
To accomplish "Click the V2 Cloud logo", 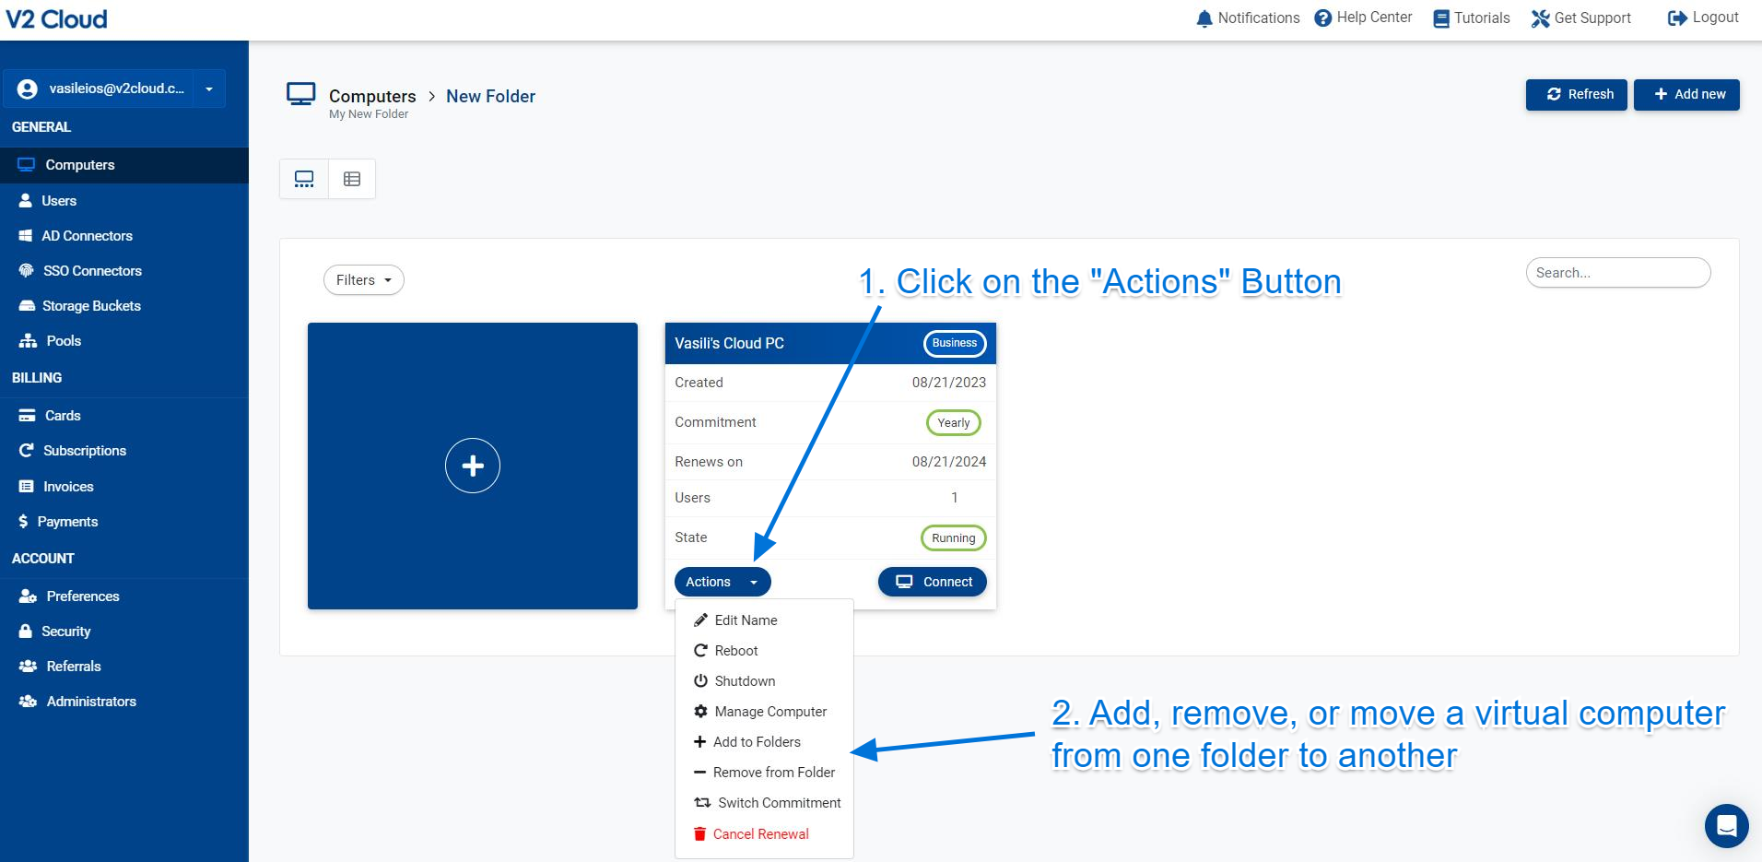I will coord(56,19).
